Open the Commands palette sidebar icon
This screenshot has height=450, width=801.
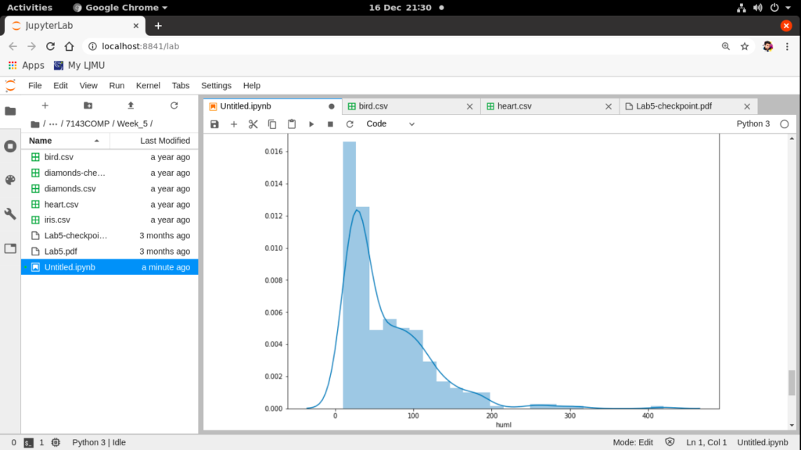tap(10, 180)
